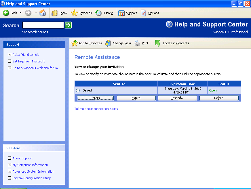Open the Index book icon

click(54, 13)
